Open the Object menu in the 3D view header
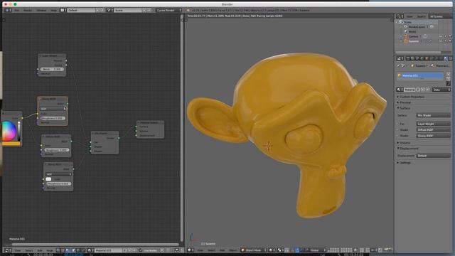Screen dimensions: 455x256 click(233, 250)
